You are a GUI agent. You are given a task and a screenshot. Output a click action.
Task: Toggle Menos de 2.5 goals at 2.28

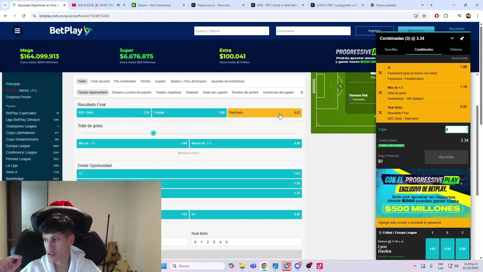(246, 143)
